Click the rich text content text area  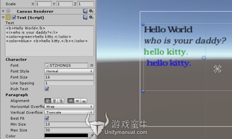50,41
